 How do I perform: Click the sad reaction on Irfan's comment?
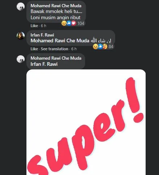coord(95,47)
